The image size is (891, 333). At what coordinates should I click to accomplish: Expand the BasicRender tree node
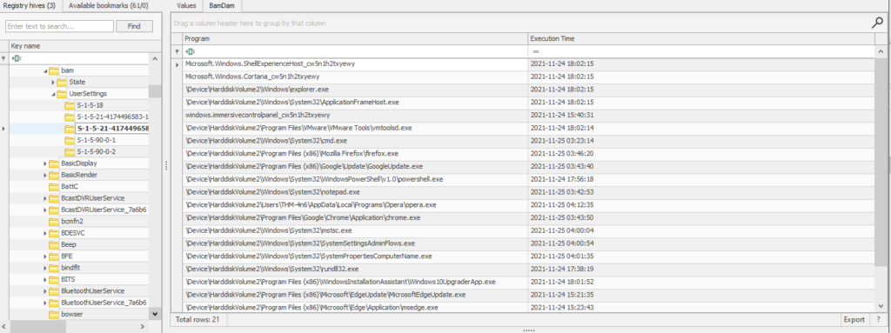[x=45, y=175]
